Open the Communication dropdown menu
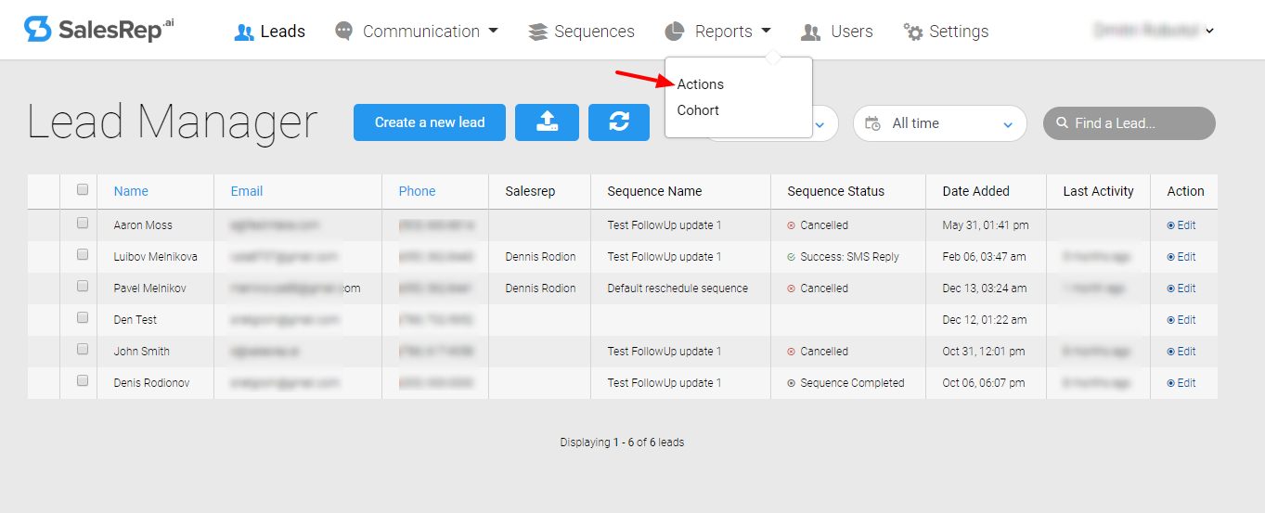The height and width of the screenshot is (513, 1265). (417, 32)
